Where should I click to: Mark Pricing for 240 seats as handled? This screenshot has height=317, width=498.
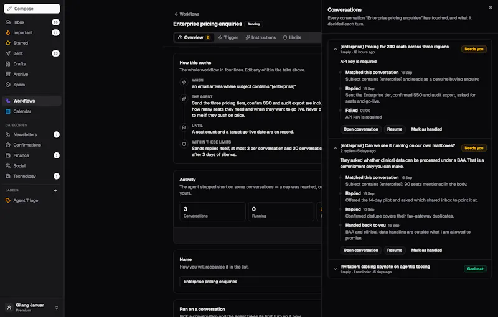[426, 129]
